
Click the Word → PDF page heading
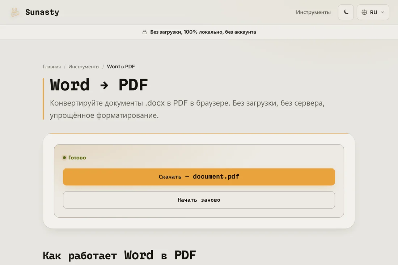click(x=99, y=85)
